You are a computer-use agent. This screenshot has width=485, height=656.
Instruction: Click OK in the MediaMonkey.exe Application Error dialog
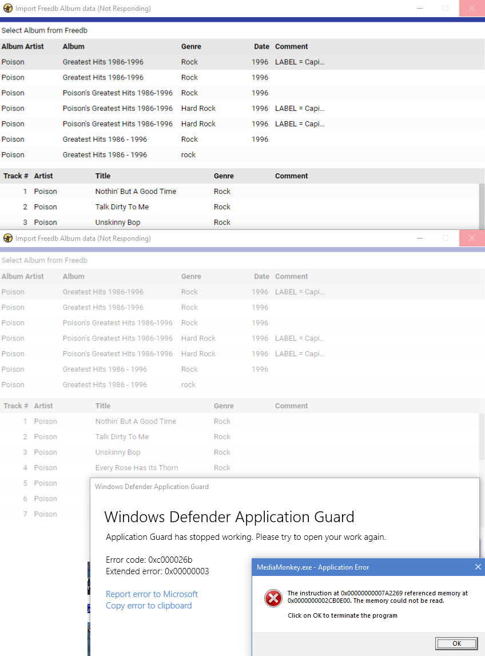pyautogui.click(x=456, y=643)
